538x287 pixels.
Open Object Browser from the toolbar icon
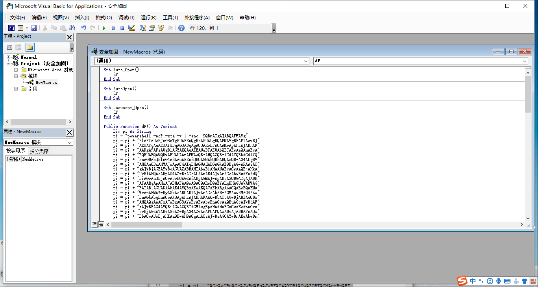pyautogui.click(x=161, y=28)
